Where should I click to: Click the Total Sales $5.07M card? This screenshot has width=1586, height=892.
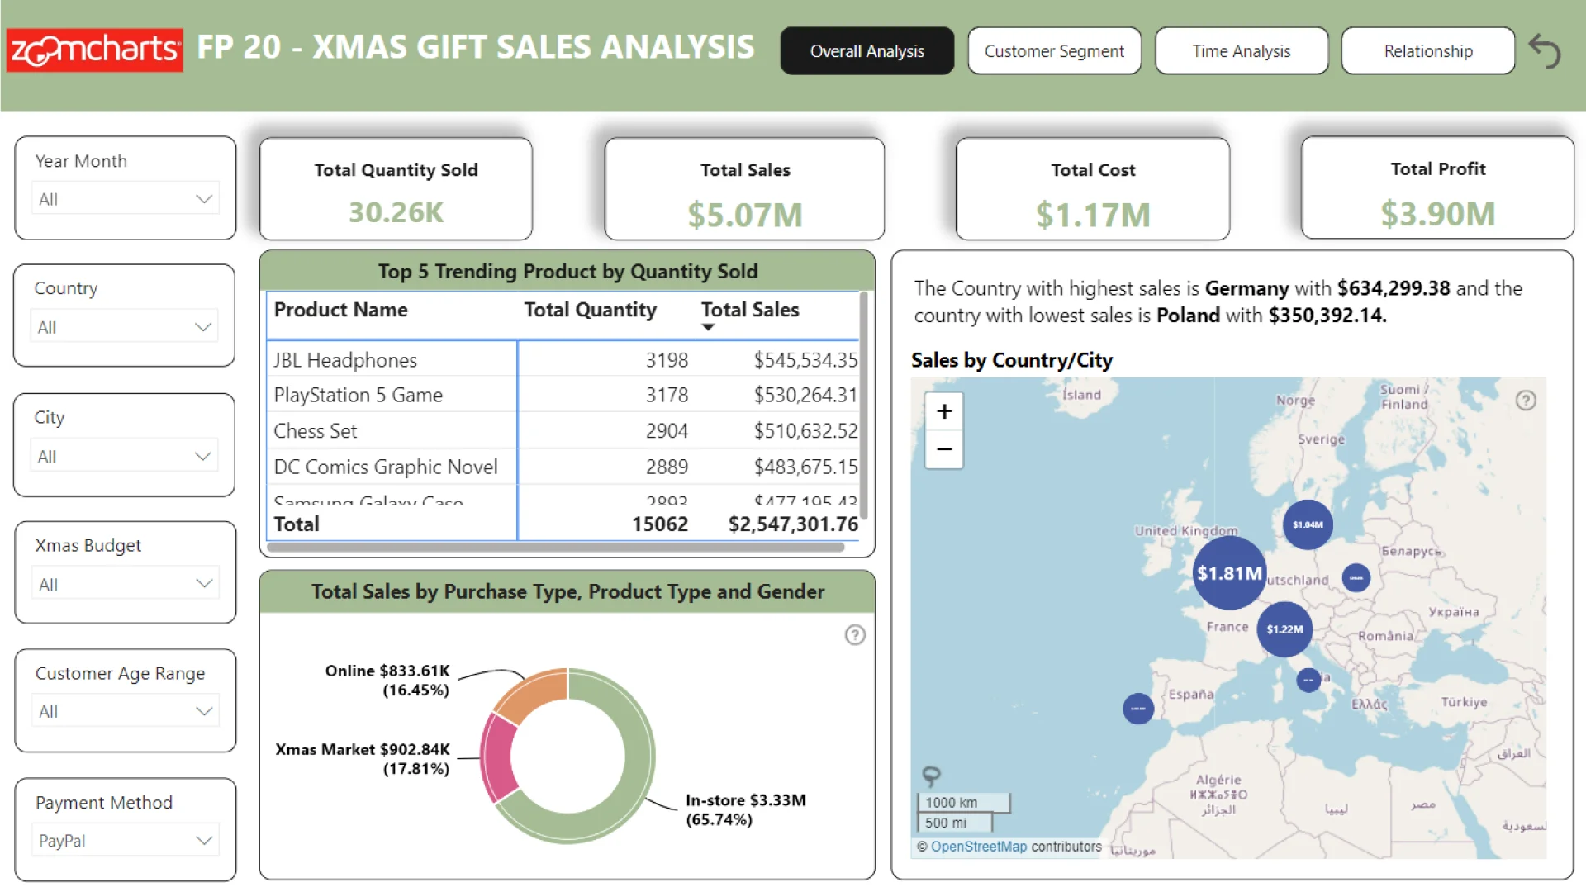(744, 189)
